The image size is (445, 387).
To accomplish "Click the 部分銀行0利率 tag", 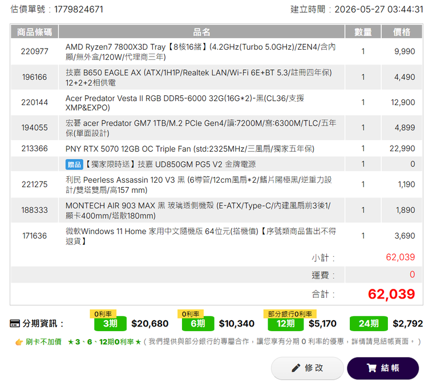I will pyautogui.click(x=290, y=314).
